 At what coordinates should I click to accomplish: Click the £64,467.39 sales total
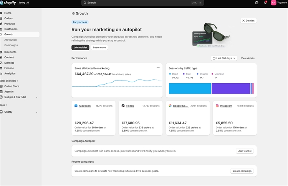(84, 74)
